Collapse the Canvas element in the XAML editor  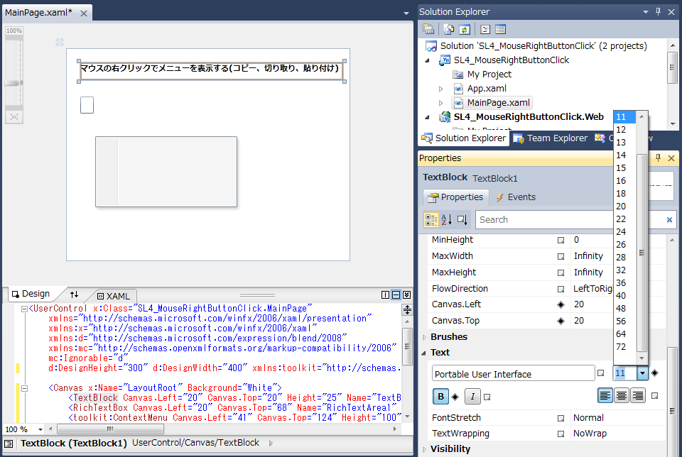click(x=25, y=388)
